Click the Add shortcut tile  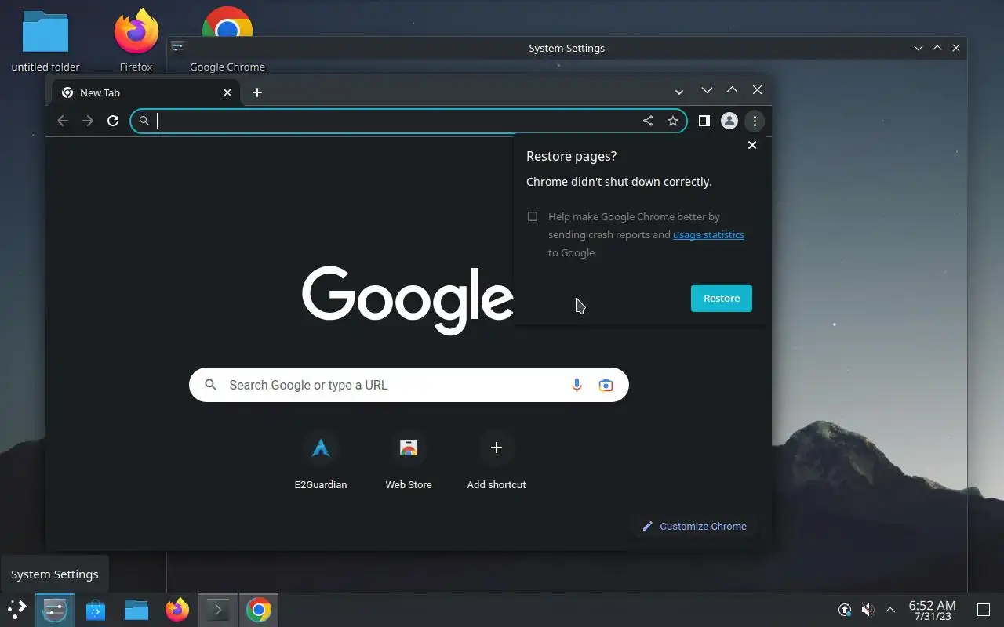pos(497,460)
